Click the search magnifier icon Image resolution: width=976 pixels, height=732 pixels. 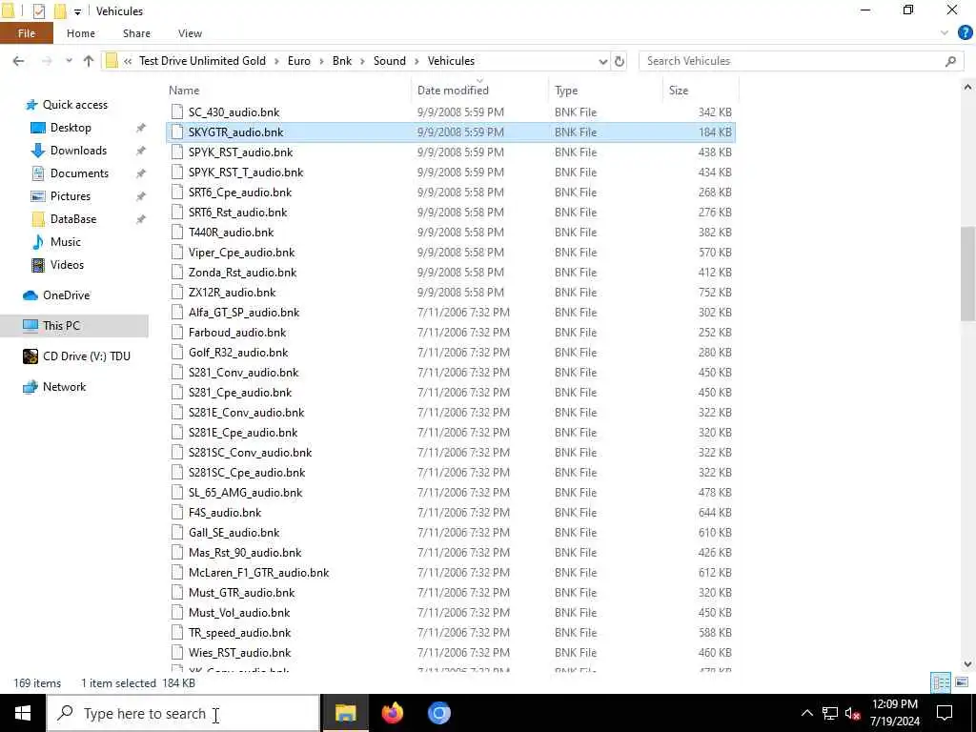pyautogui.click(x=950, y=61)
